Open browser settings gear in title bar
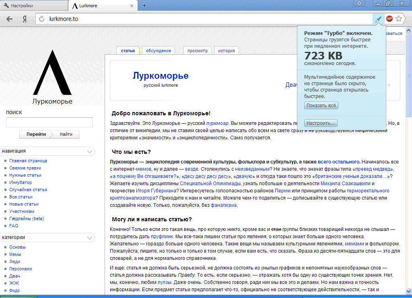The width and height of the screenshot is (412, 298). pos(359,3)
